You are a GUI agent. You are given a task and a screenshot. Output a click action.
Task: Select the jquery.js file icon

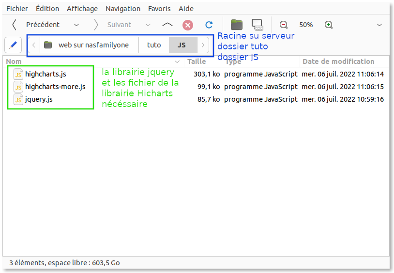tap(18, 99)
